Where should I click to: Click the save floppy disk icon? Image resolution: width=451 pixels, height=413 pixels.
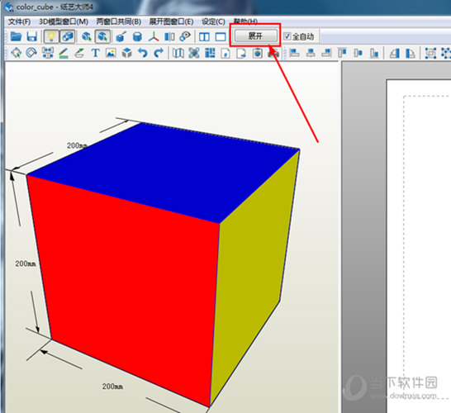[x=31, y=36]
